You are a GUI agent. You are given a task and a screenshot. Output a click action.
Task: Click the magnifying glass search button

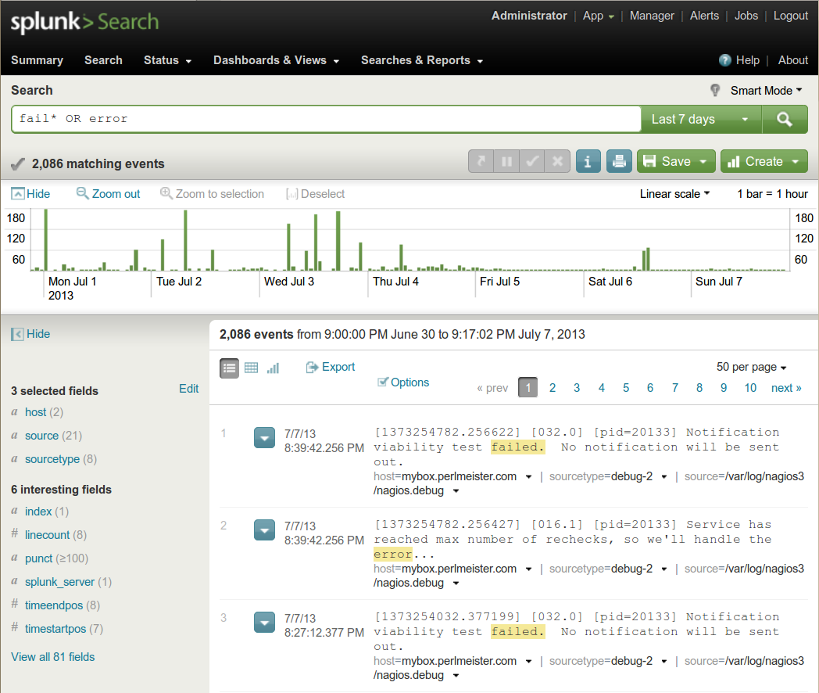[785, 119]
